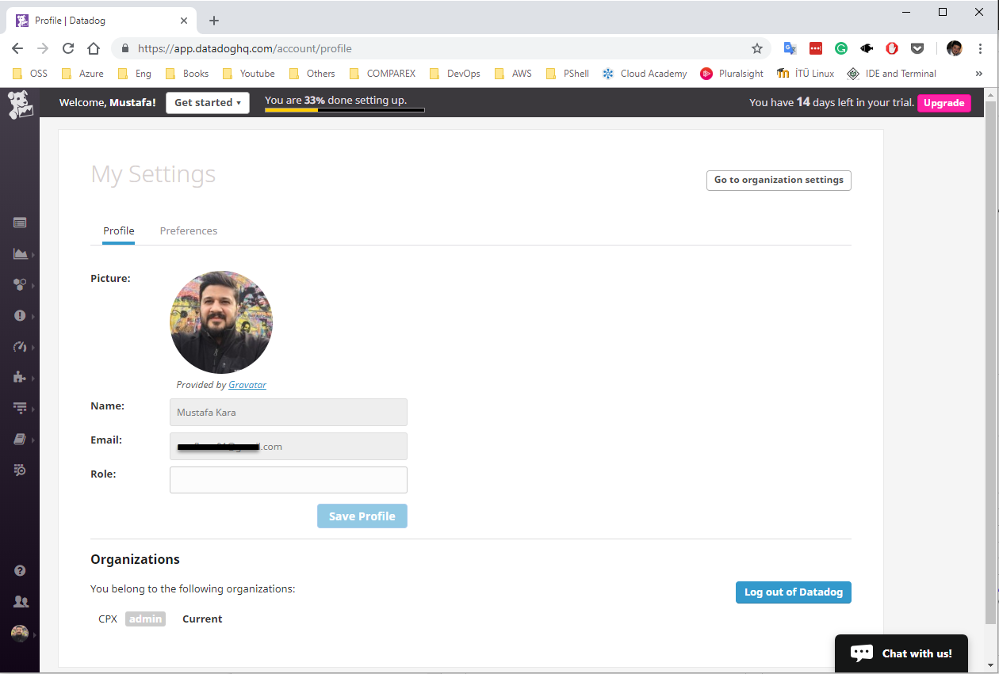Click the setup progress bar
This screenshot has height=674, width=999.
tap(345, 110)
